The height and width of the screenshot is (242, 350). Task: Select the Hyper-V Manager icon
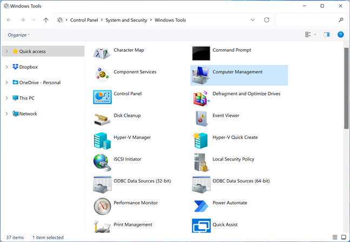pos(102,140)
